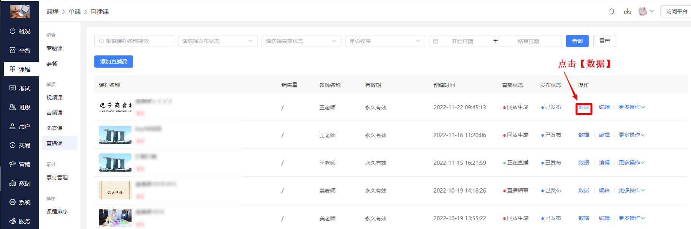This screenshot has width=691, height=229.
Task: Open 交易 section in sidebar
Action: click(x=20, y=145)
